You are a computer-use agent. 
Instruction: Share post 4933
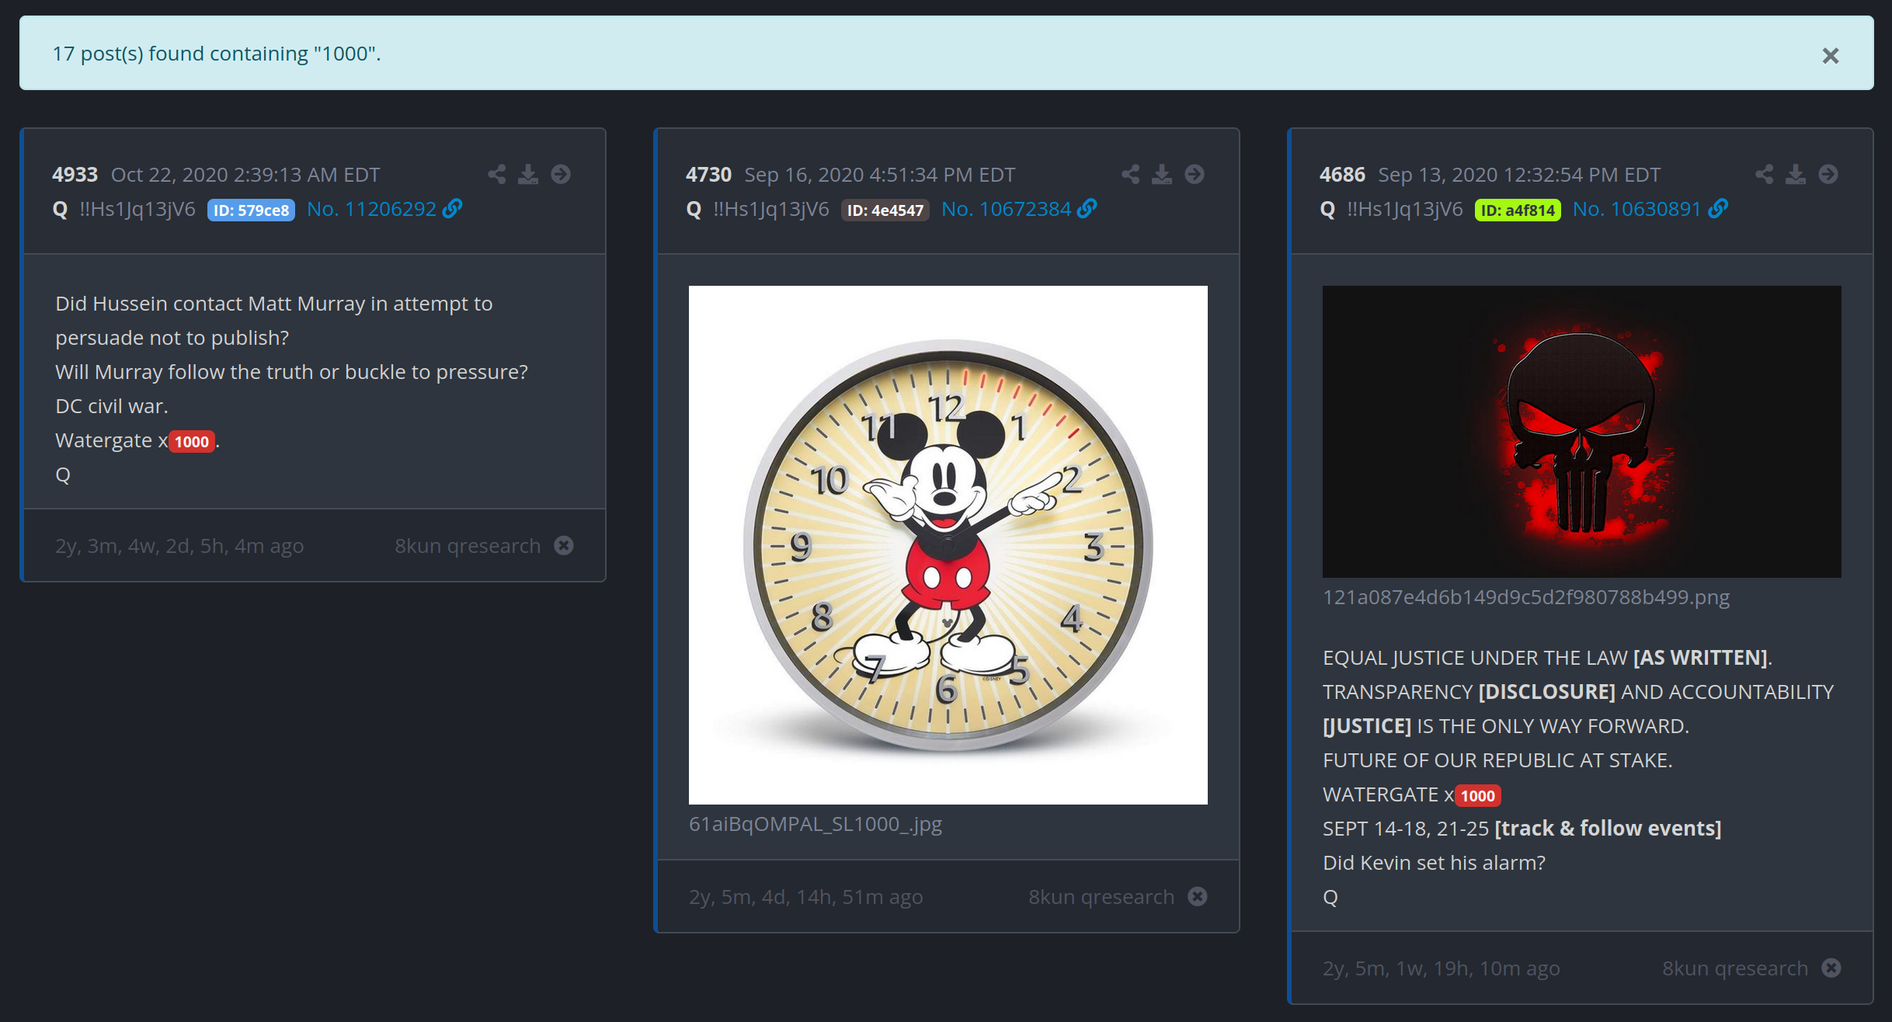(496, 174)
